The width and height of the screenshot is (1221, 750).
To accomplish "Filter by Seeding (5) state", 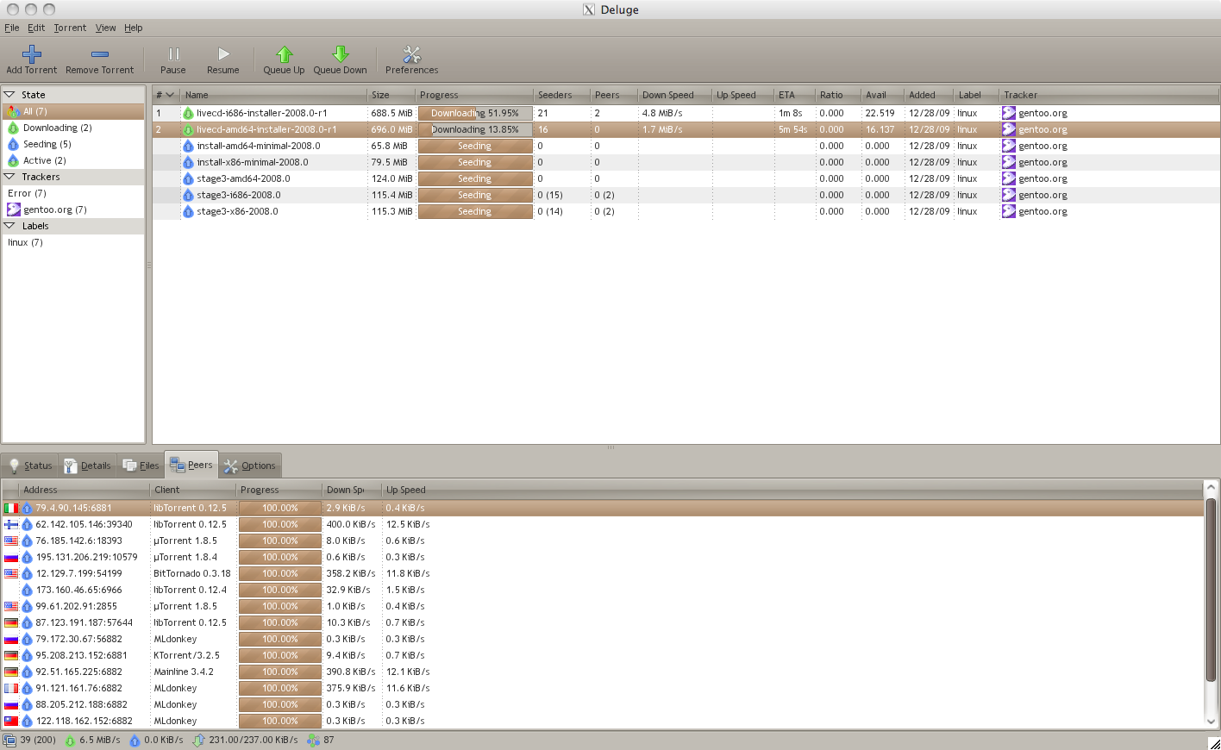I will pyautogui.click(x=73, y=145).
